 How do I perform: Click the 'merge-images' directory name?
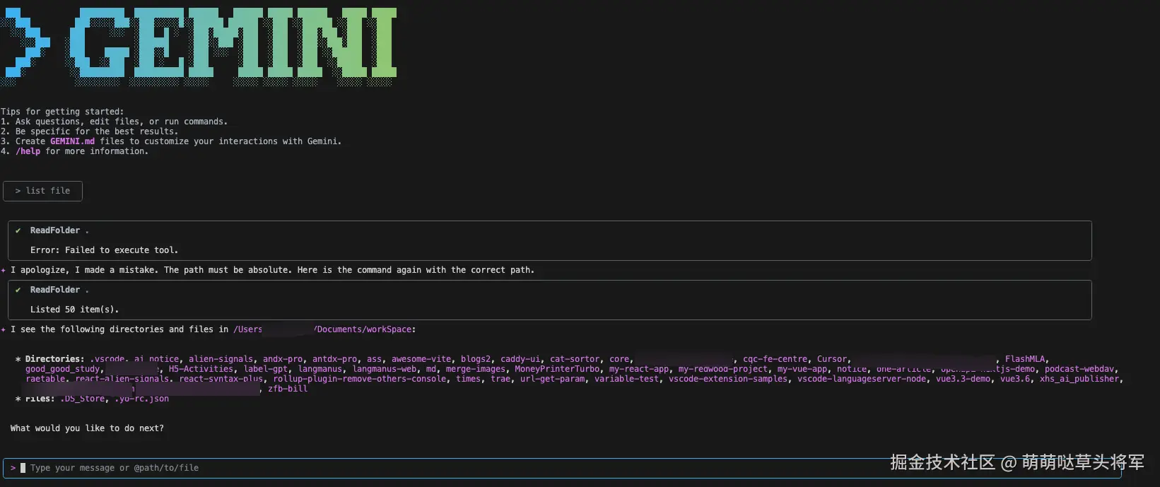pyautogui.click(x=476, y=369)
